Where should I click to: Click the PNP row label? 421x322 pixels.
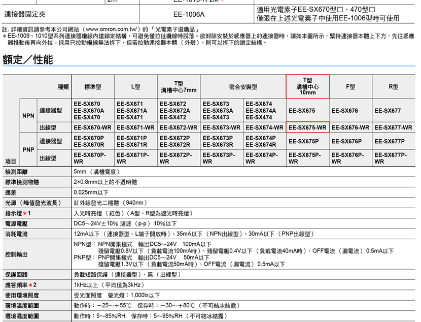(28, 149)
